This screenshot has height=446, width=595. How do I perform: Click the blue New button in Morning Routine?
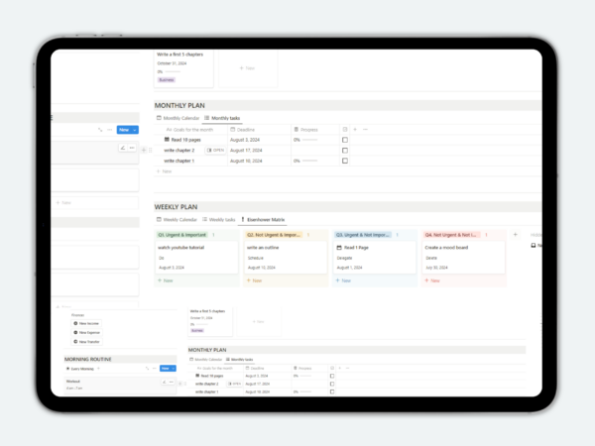point(165,369)
